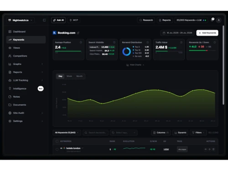
Task: Open the MCP button
Action: click(74, 20)
